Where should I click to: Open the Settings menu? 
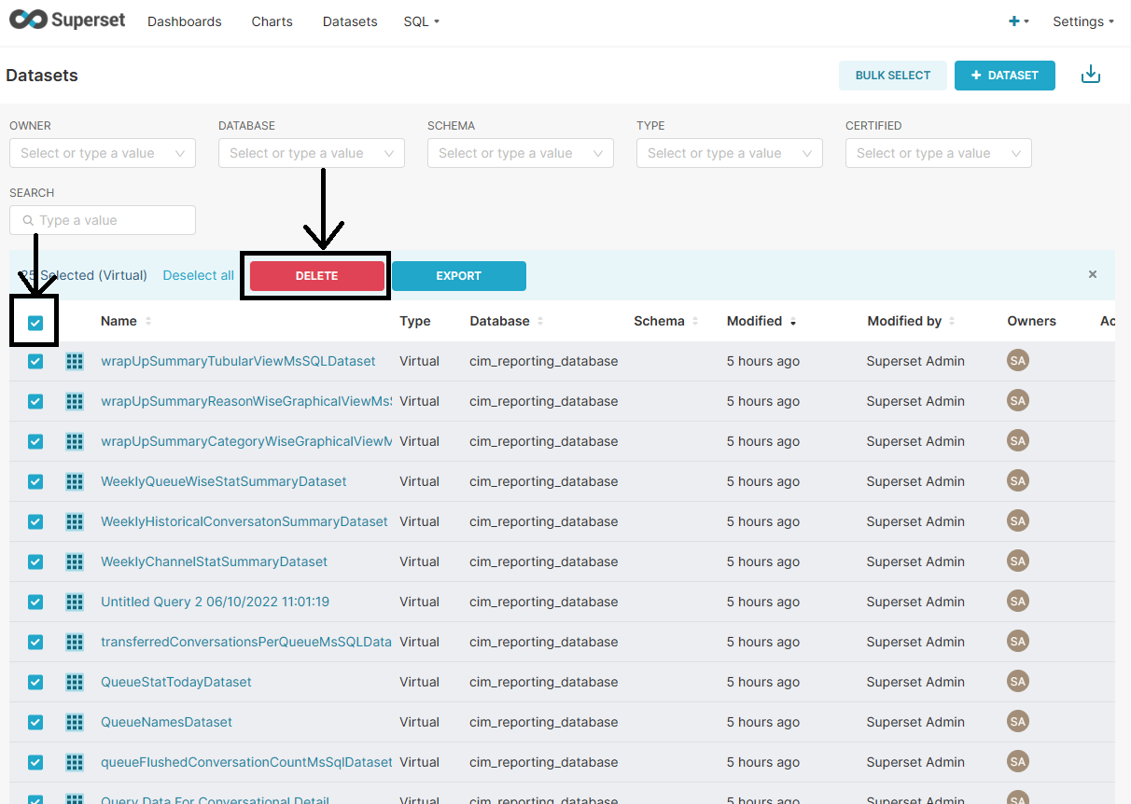[1082, 21]
